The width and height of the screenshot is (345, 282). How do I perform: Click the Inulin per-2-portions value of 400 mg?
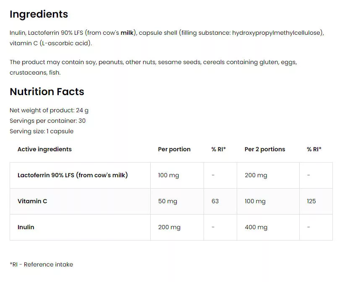click(x=256, y=228)
